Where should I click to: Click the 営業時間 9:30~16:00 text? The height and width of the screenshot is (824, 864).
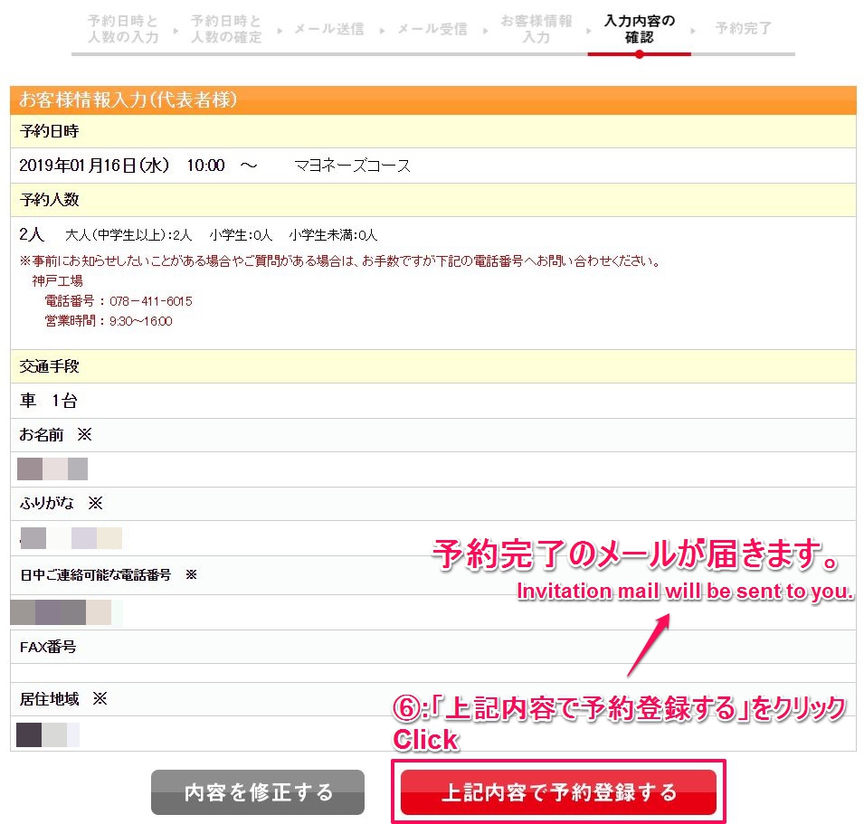pyautogui.click(x=109, y=321)
